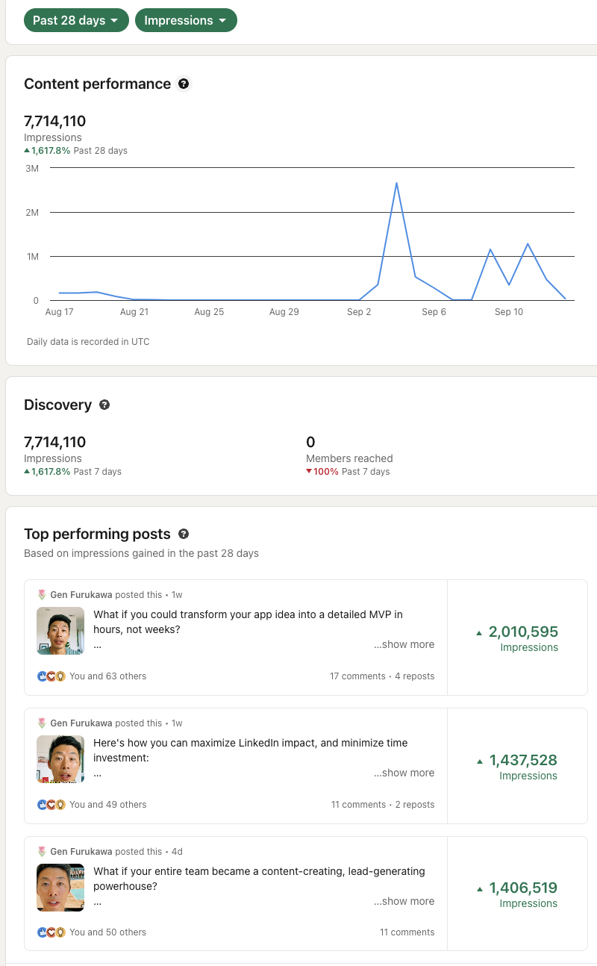
Task: Open the '2 reposts' link
Action: pos(414,805)
